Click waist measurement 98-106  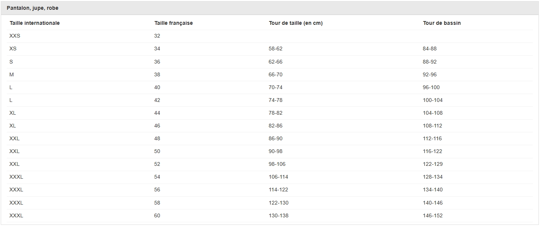277,164
